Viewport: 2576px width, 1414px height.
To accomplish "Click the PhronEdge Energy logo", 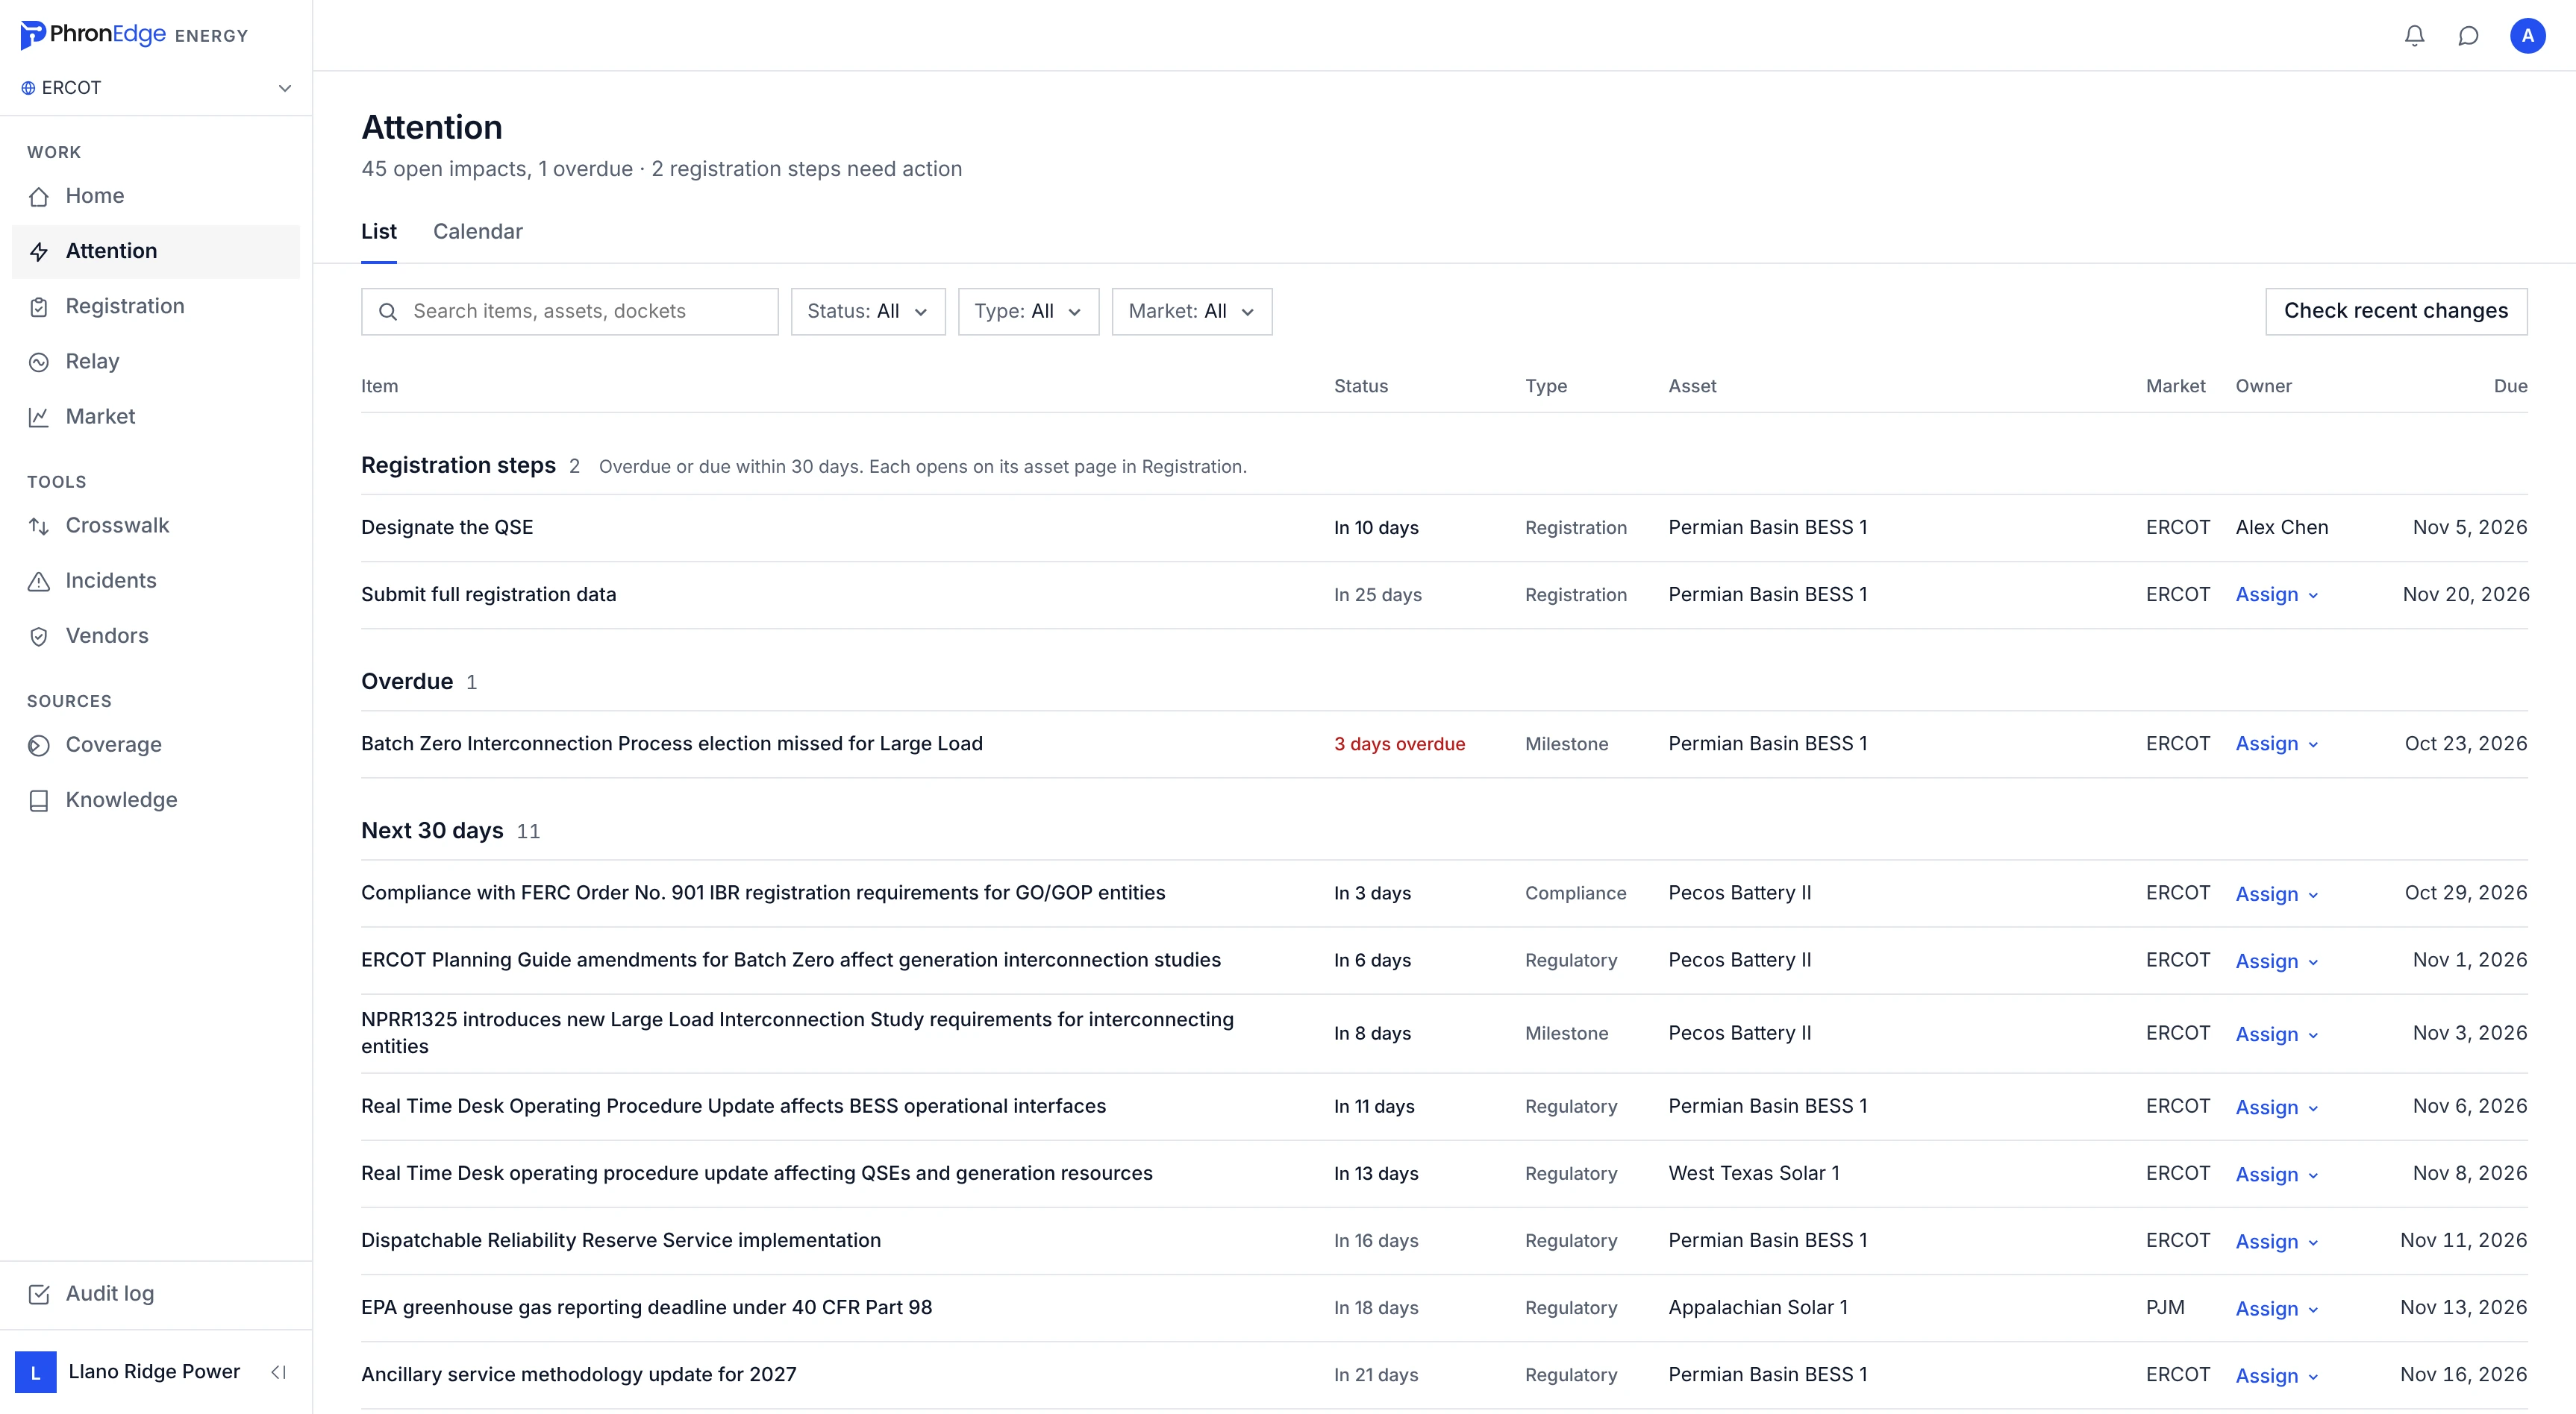I will tap(134, 35).
